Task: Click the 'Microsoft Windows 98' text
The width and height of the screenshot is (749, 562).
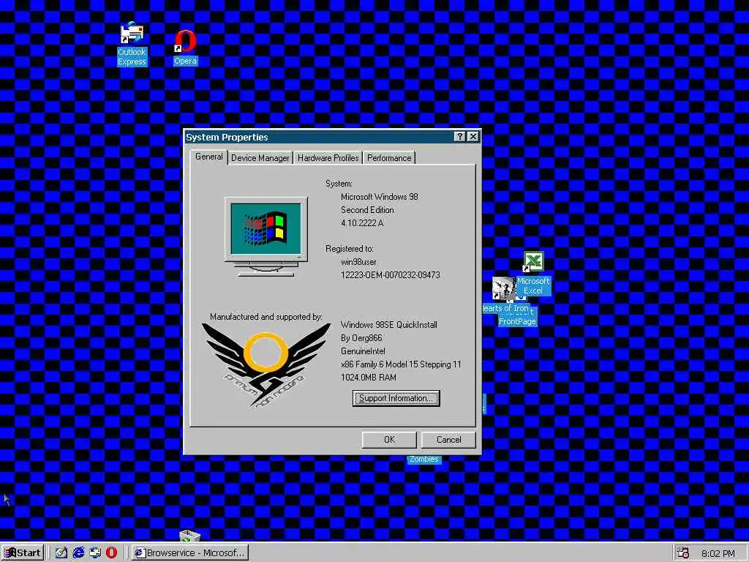Action: (x=380, y=196)
